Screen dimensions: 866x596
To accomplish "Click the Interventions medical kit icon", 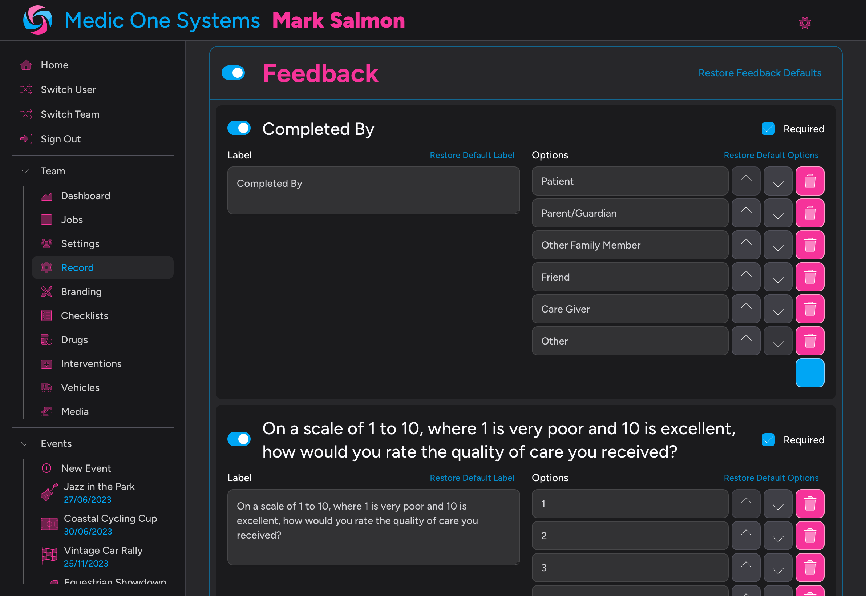I will coord(46,363).
